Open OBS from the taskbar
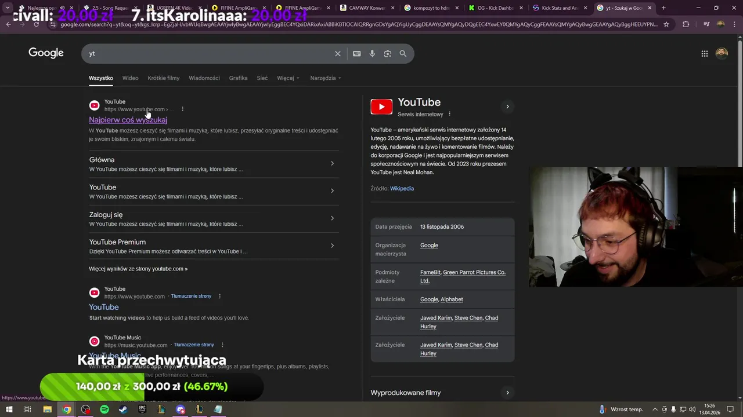 pyautogui.click(x=86, y=409)
